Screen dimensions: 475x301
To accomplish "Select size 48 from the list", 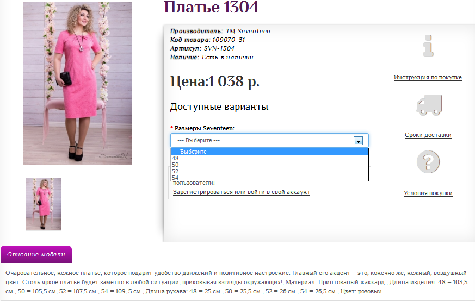I will click(x=269, y=158).
